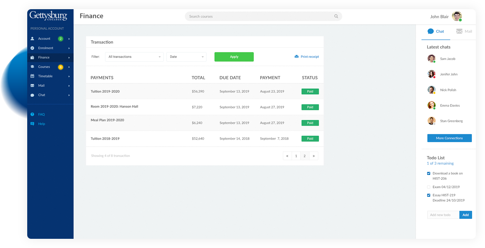Click the blue chat bubble tab icon
Image resolution: width=485 pixels, height=248 pixels.
[431, 31]
